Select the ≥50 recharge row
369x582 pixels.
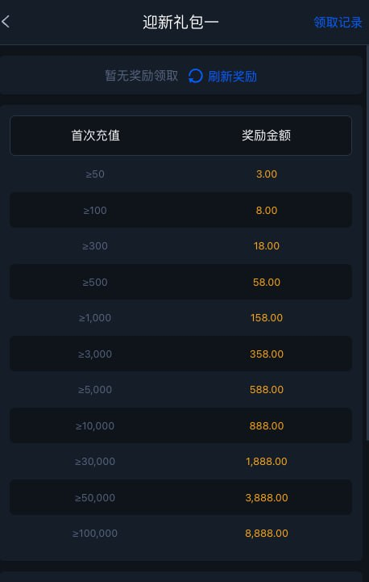180,174
